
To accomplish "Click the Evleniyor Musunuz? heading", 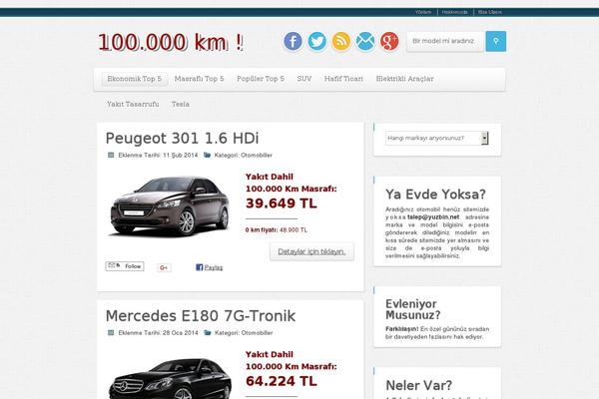I will (x=413, y=309).
